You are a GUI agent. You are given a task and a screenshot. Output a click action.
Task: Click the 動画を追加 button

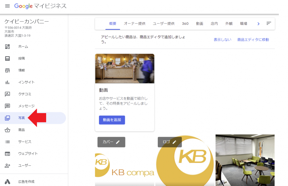(112, 120)
